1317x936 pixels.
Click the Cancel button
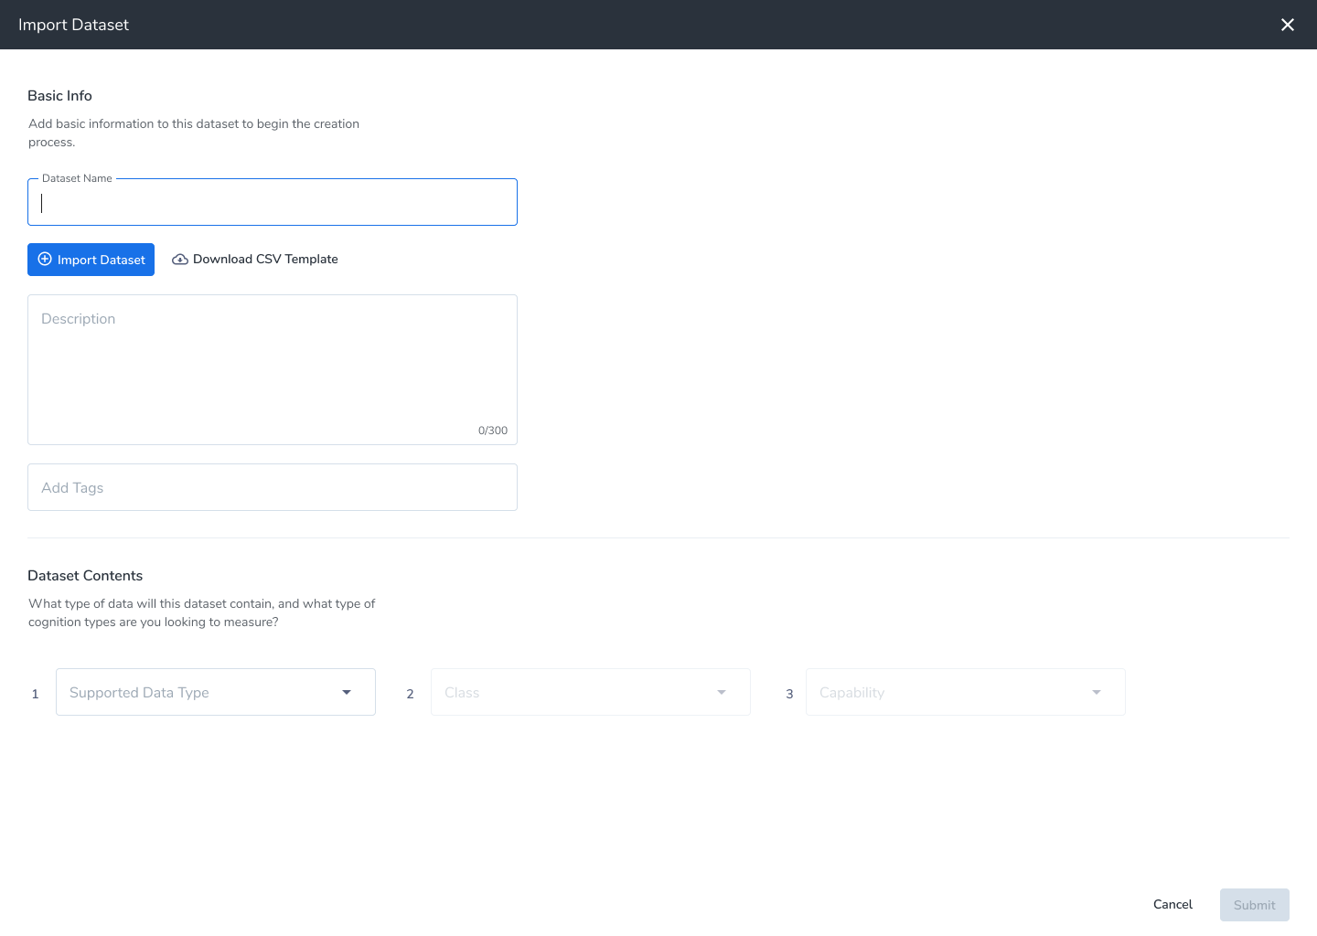point(1172,904)
